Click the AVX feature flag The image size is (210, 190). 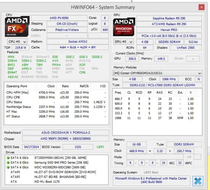coord(55,61)
